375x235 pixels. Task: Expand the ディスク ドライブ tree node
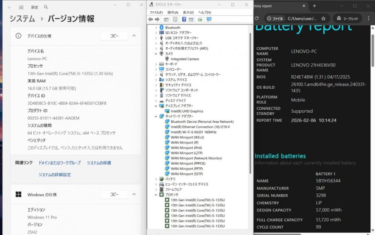156,101
